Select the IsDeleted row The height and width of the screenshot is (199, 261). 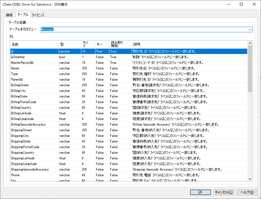(34, 57)
